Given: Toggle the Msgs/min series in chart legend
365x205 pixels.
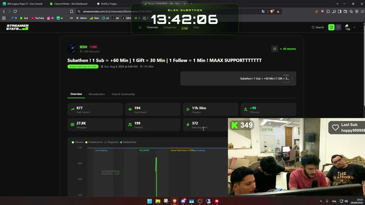Looking at the screenshot, I should pos(111,142).
